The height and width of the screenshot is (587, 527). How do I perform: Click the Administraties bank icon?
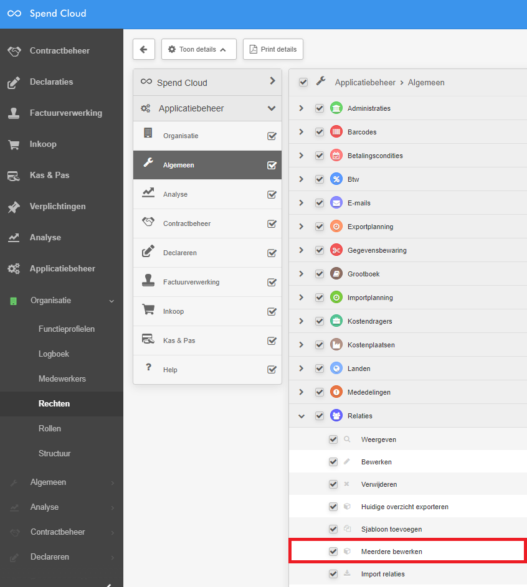pyautogui.click(x=336, y=108)
